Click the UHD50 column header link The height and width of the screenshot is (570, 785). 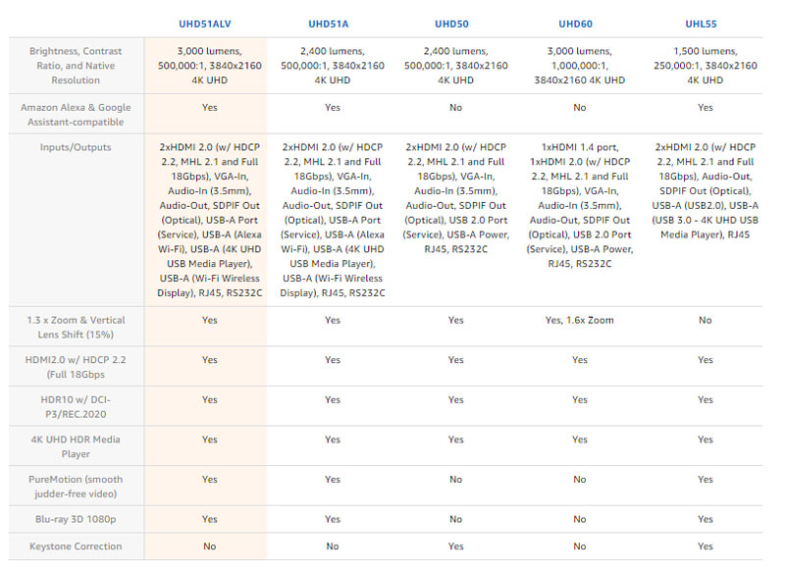pos(455,22)
